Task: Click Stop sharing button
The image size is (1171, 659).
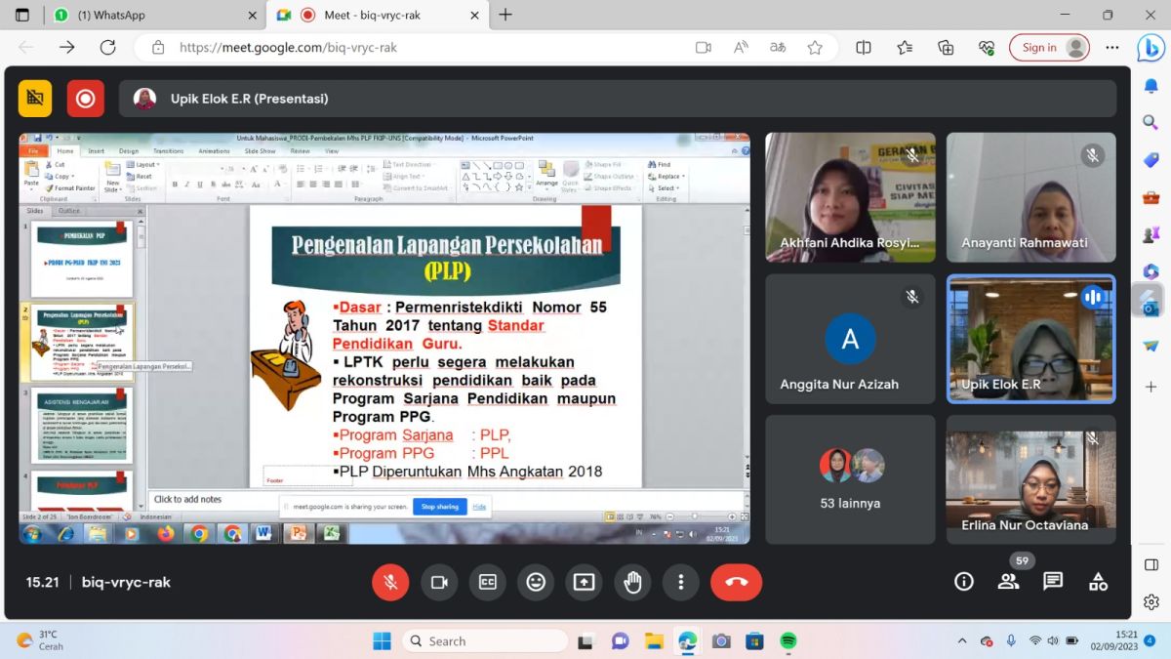Action: click(439, 507)
